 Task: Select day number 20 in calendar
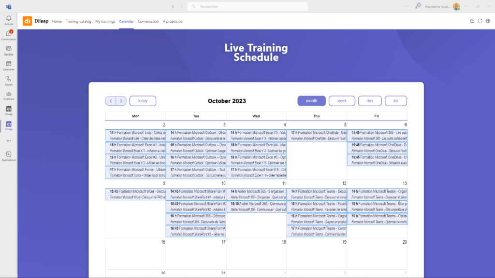[405, 242]
